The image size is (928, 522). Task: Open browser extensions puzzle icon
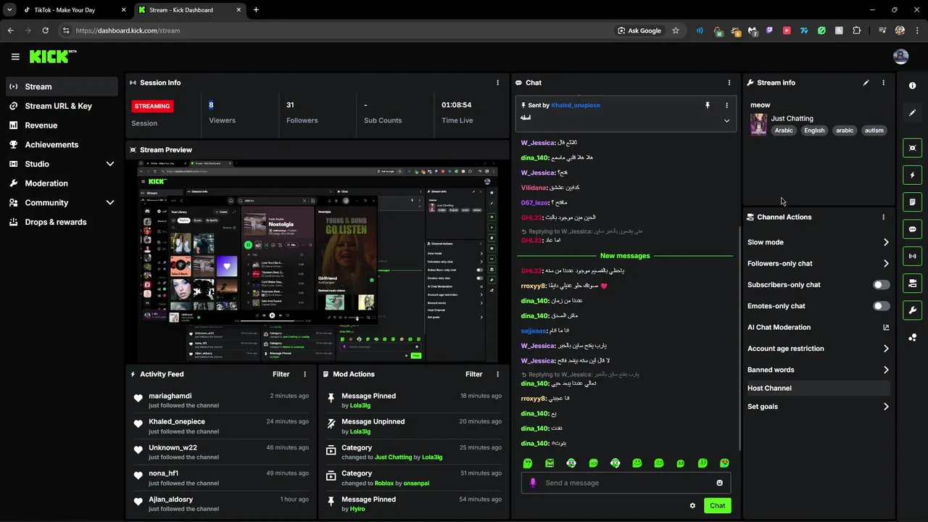click(x=856, y=30)
